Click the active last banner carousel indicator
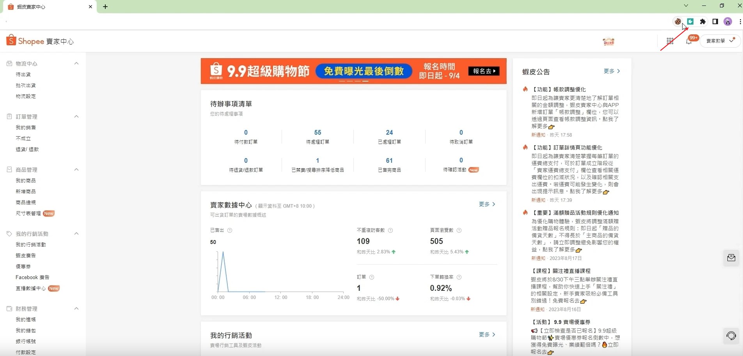The width and height of the screenshot is (743, 356). pos(365,81)
